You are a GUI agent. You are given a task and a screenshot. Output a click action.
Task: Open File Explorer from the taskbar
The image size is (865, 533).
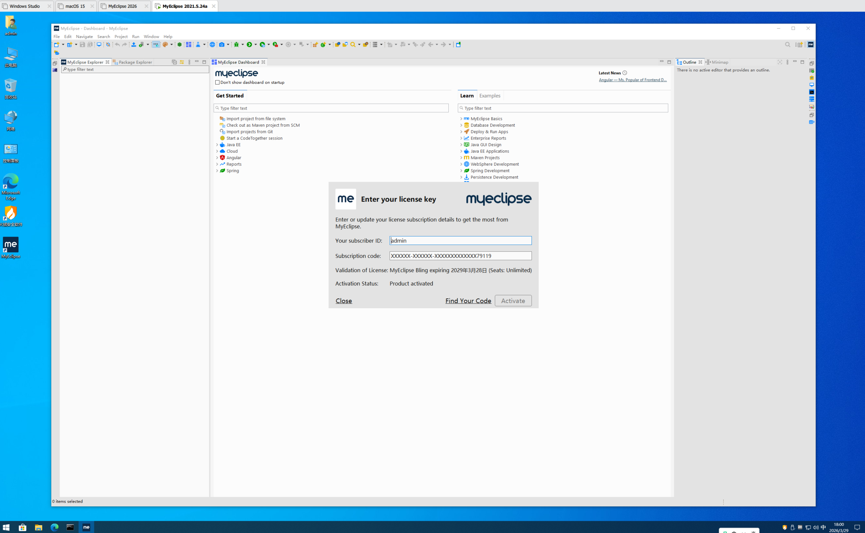(x=39, y=527)
